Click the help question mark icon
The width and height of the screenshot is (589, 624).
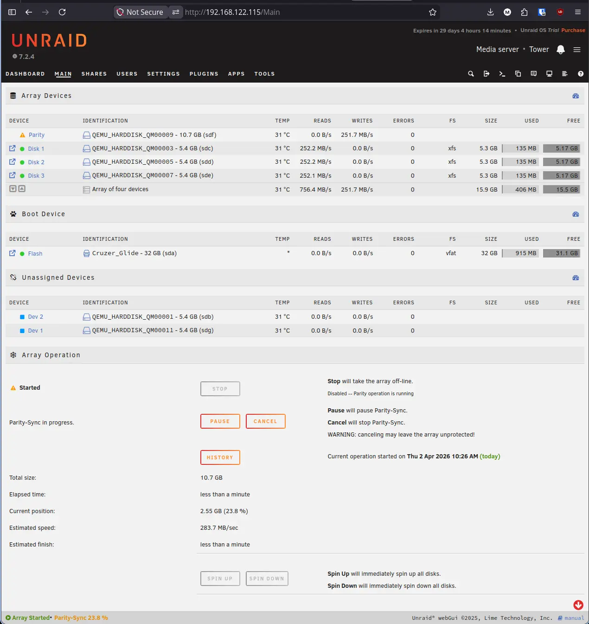pos(581,74)
